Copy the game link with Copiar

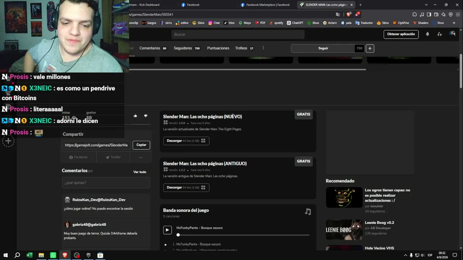pos(141,145)
